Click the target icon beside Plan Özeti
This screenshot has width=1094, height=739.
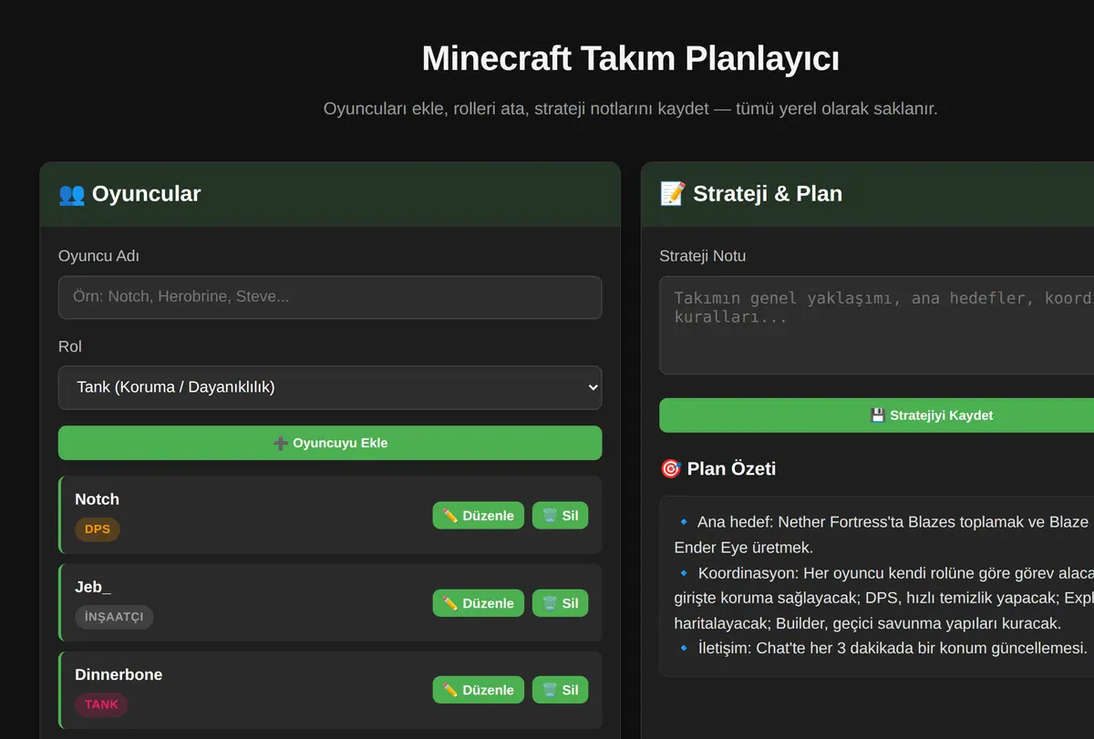pyautogui.click(x=670, y=469)
